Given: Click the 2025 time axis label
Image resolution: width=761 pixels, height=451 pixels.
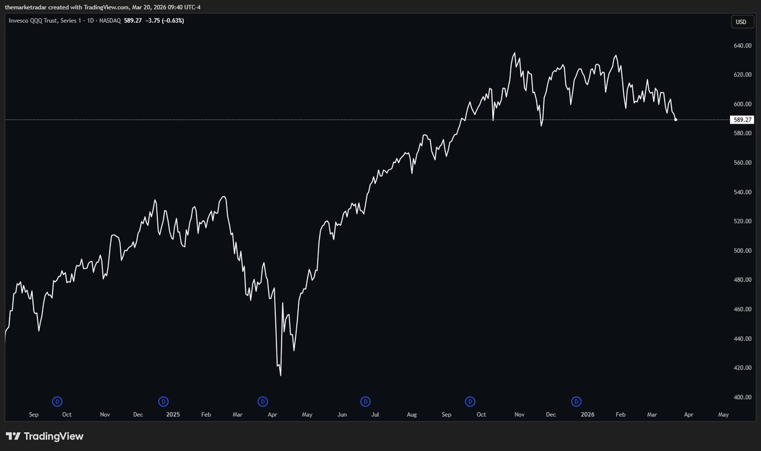Looking at the screenshot, I should pos(173,414).
